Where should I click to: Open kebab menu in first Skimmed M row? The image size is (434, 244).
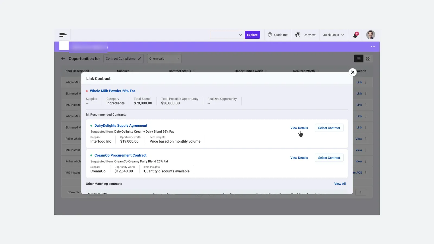(366, 94)
